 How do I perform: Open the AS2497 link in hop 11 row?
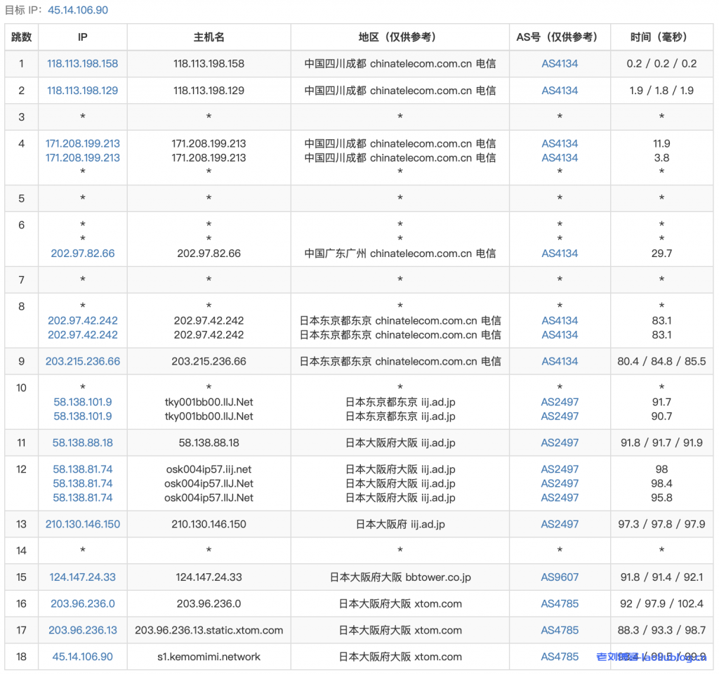[x=560, y=443]
